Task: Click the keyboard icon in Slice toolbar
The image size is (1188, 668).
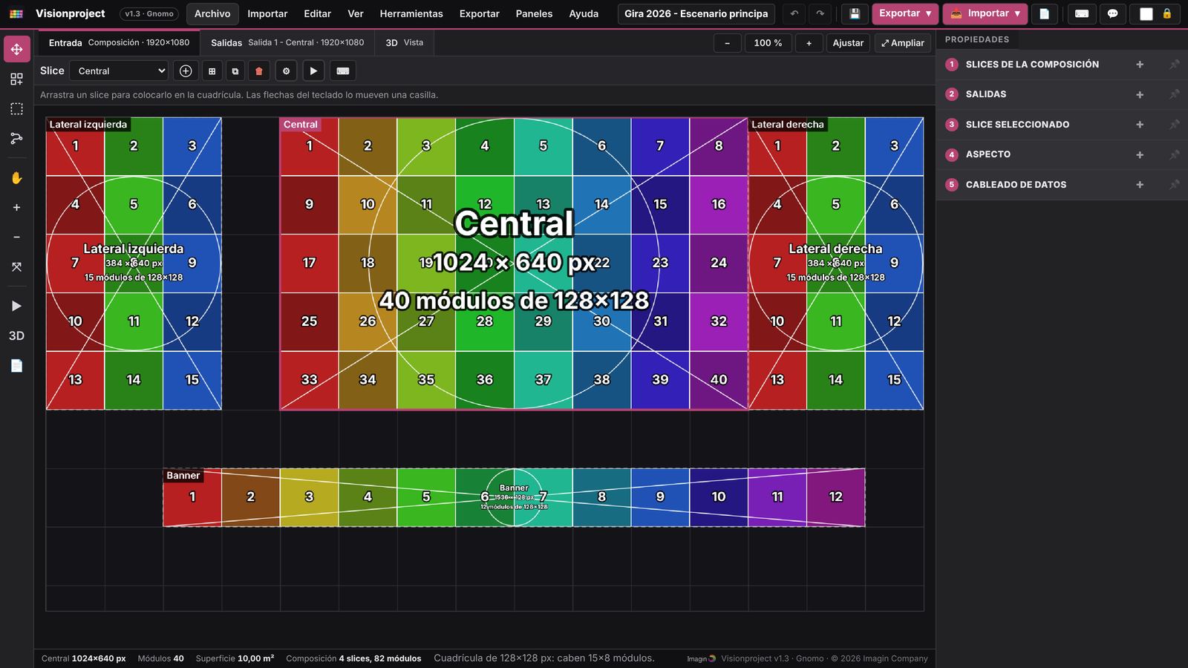Action: pos(342,71)
